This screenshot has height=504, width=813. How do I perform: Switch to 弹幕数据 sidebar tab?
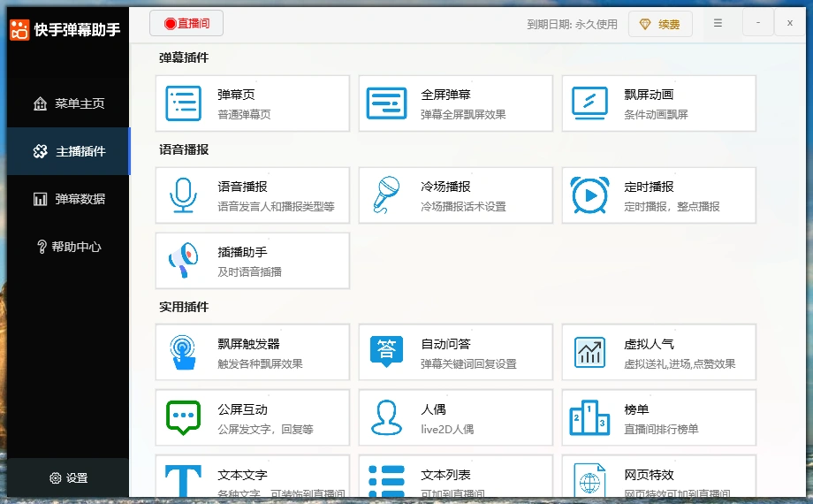pos(69,199)
